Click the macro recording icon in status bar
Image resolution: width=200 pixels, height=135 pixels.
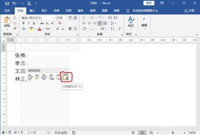(74, 133)
